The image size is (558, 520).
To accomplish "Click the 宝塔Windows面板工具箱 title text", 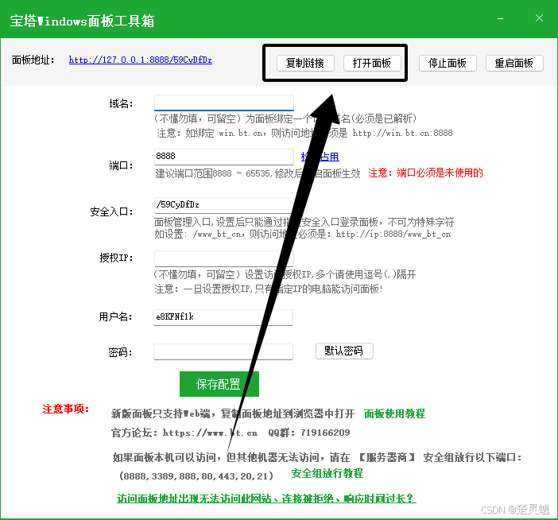I will click(82, 21).
